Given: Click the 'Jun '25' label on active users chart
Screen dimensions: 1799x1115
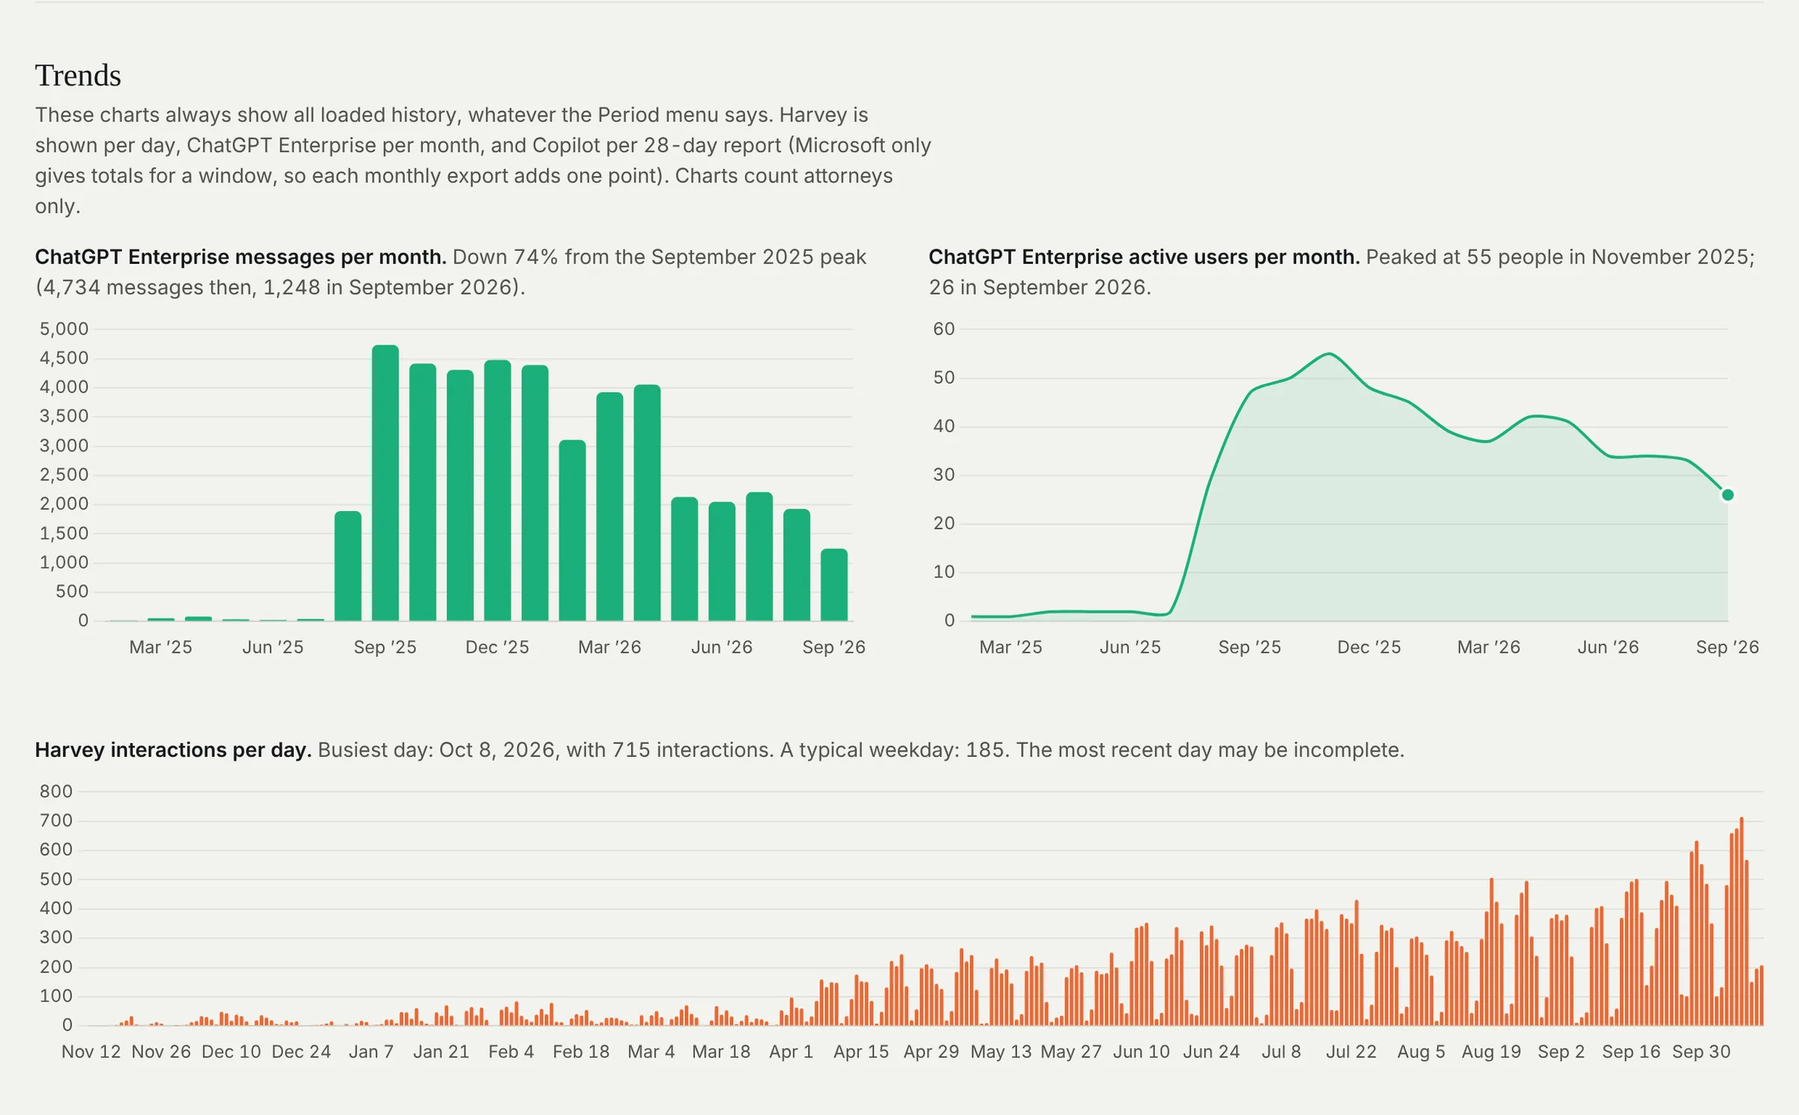Looking at the screenshot, I should click(1130, 647).
